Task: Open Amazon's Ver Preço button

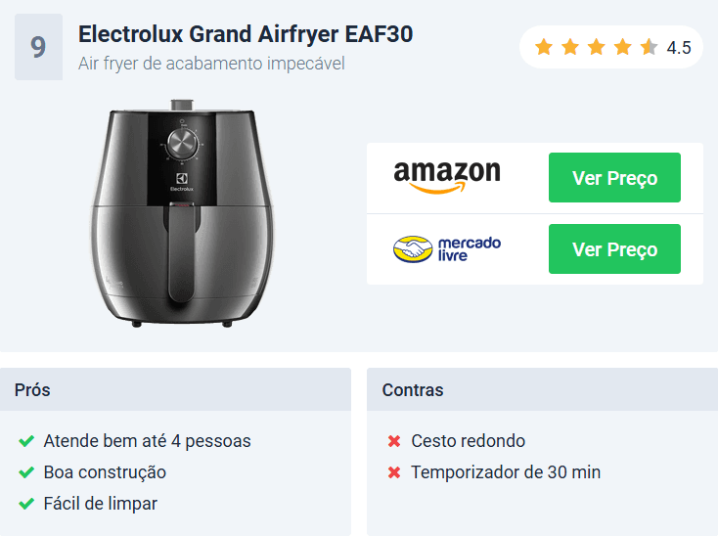Action: 614,178
